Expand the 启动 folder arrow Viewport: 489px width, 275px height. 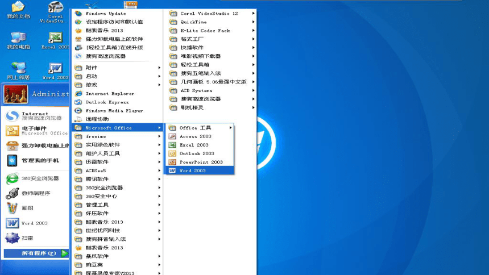pos(159,76)
